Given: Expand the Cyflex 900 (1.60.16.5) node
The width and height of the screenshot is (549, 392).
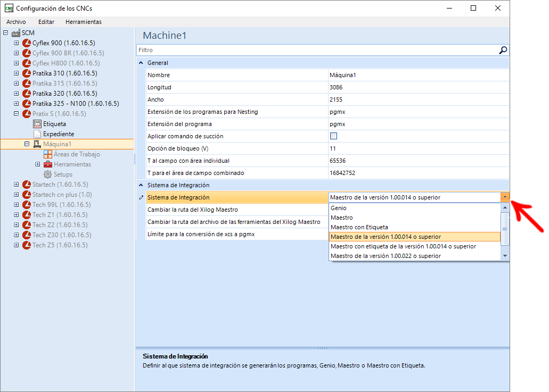Looking at the screenshot, I should 16,43.
